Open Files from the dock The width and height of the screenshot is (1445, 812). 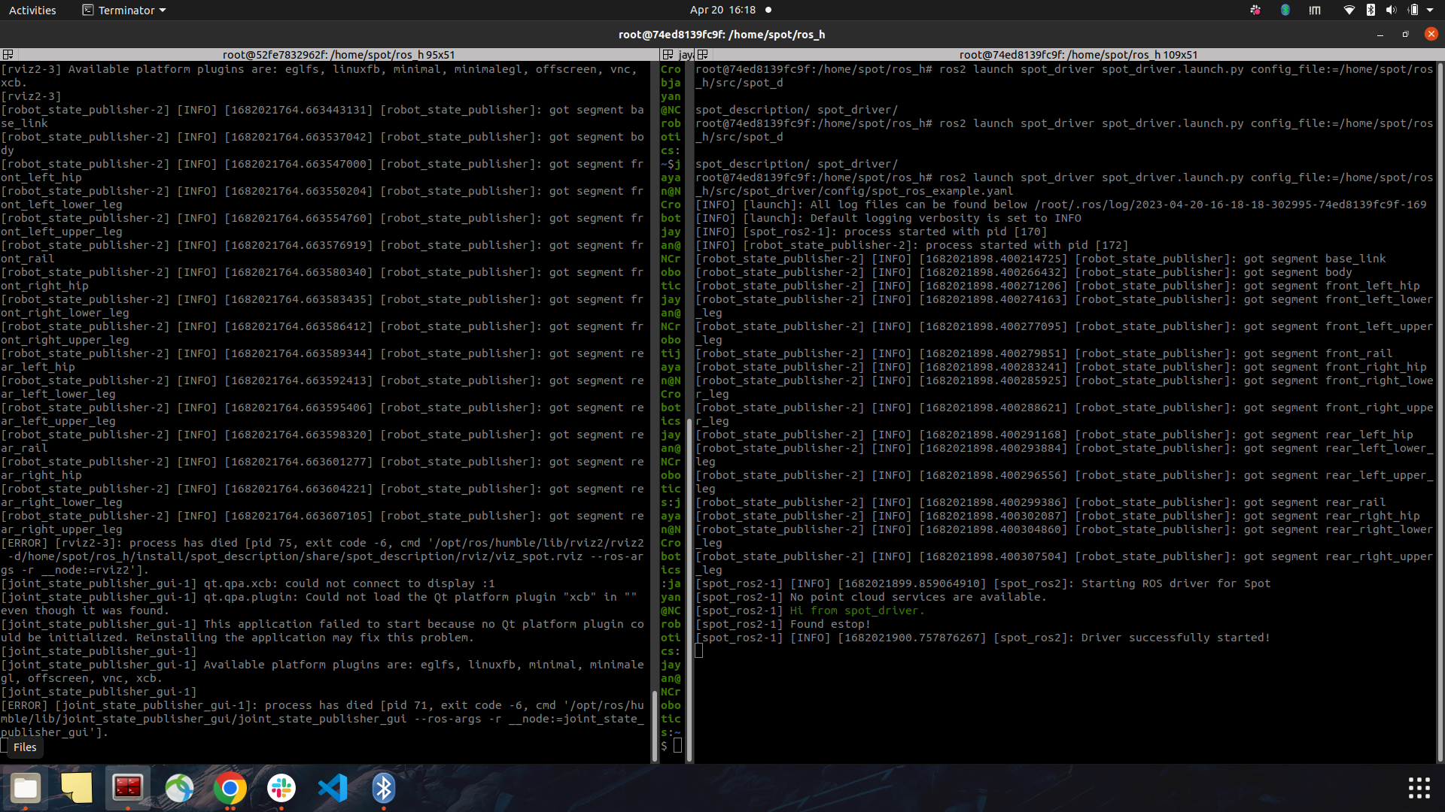tap(26, 788)
